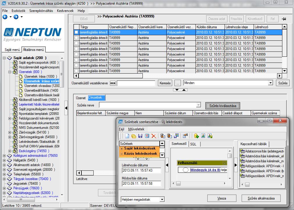Open the forward arrow history dropdown
The image size is (294, 210).
pos(22,17)
